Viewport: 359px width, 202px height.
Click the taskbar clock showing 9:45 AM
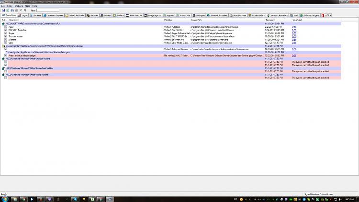click(x=349, y=200)
